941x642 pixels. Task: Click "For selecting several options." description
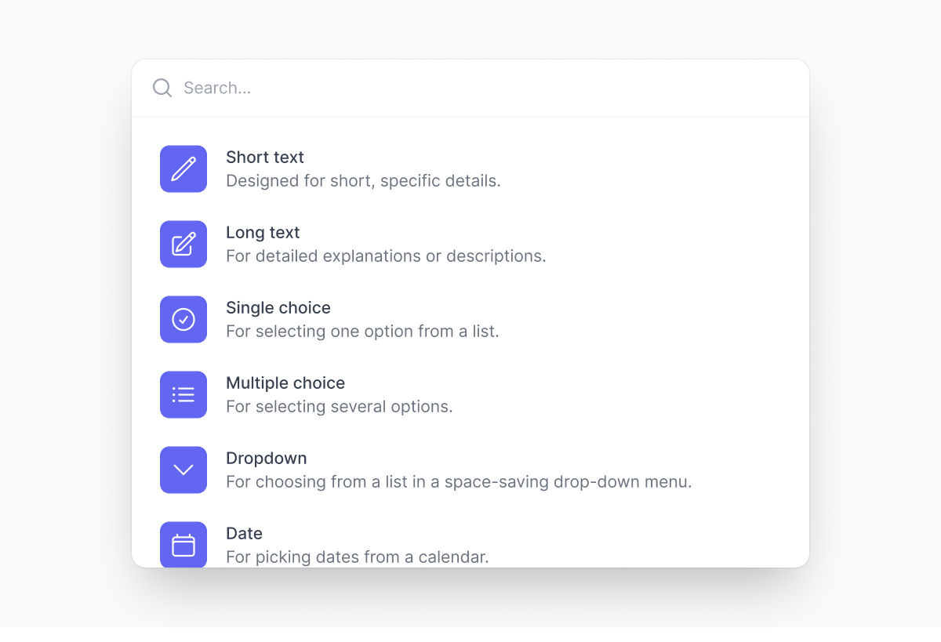[340, 407]
